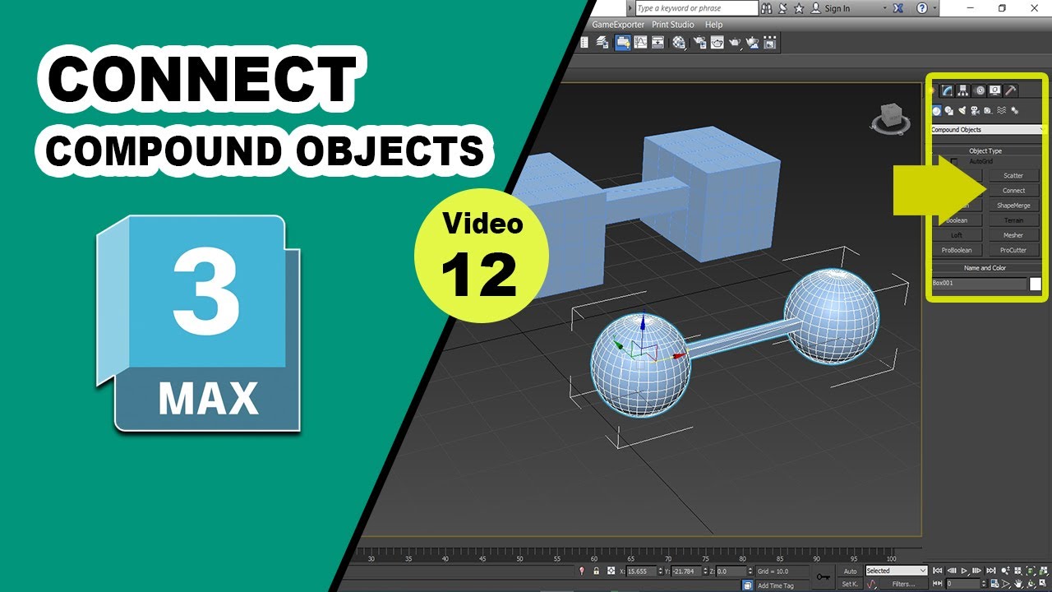
Task: Open the Modify panel tab
Action: pyautogui.click(x=947, y=90)
